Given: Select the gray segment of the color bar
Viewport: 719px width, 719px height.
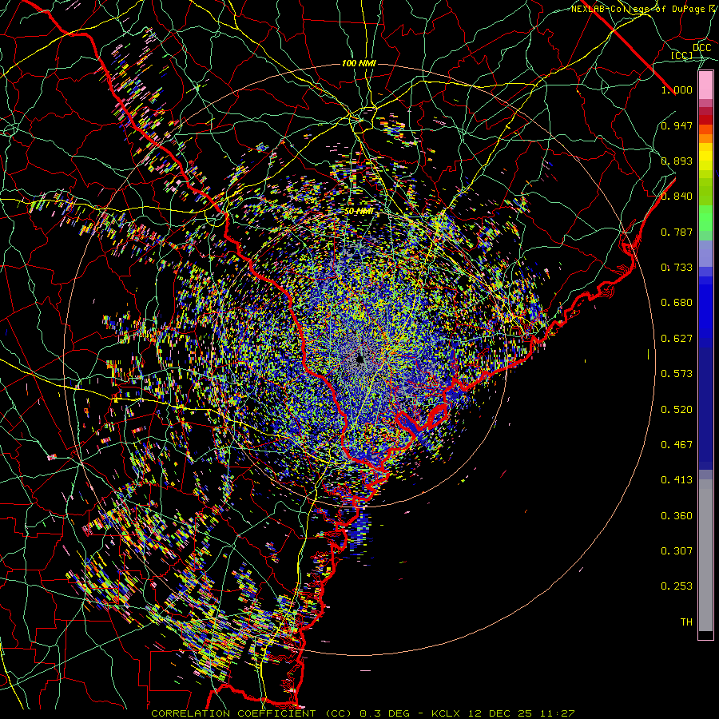Looking at the screenshot, I should coord(705,555).
